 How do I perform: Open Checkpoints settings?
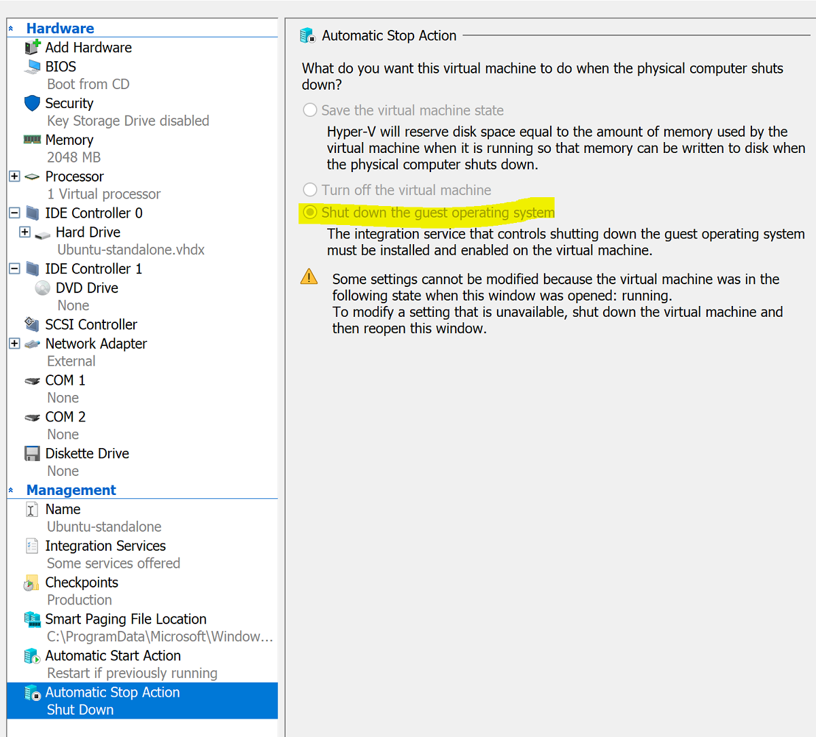(x=82, y=583)
